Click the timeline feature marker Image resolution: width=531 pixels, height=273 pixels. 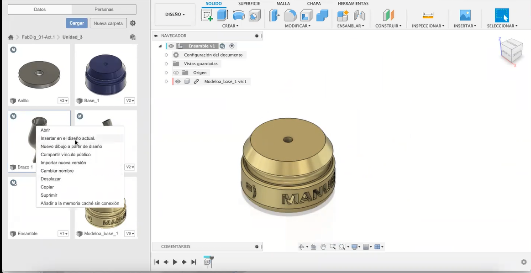[x=208, y=262]
